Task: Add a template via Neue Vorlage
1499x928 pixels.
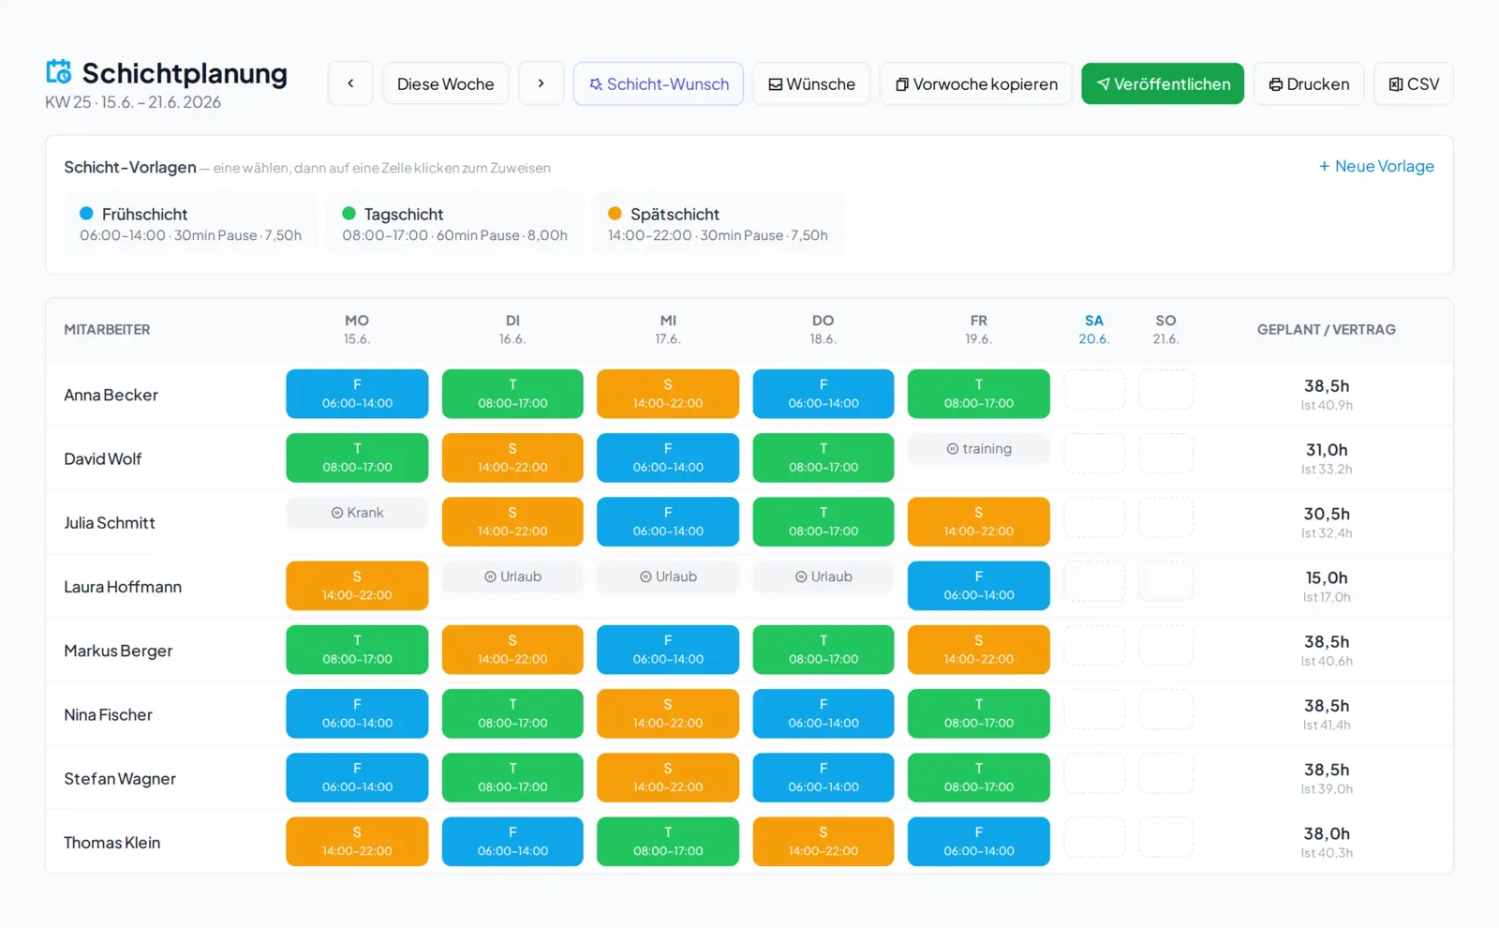Action: [x=1376, y=166]
